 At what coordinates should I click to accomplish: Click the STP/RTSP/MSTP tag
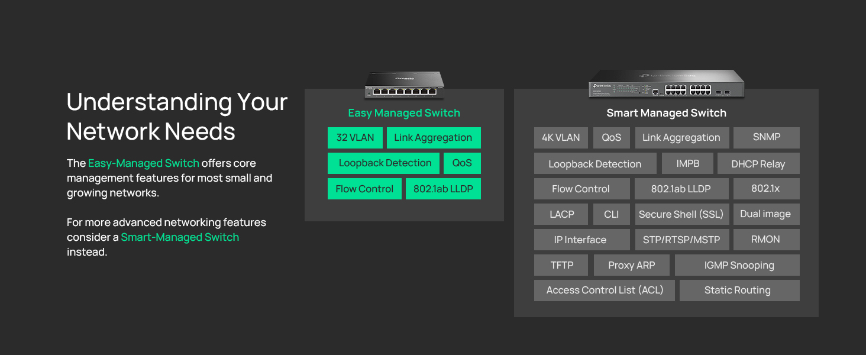[681, 240]
